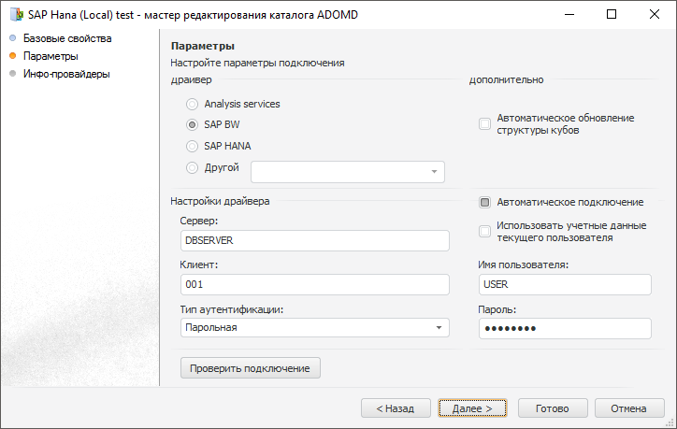
Task: Open Инфо-провайдеры wizard step
Action: (66, 74)
